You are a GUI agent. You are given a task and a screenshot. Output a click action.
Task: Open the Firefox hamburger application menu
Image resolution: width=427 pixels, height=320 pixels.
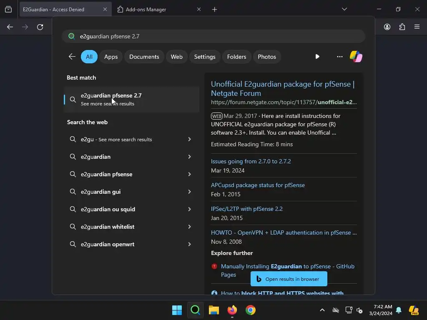tap(417, 27)
